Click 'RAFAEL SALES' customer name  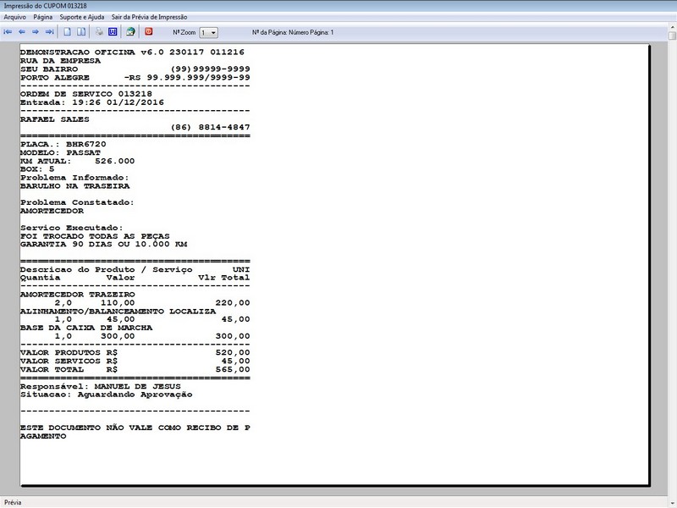click(x=54, y=119)
